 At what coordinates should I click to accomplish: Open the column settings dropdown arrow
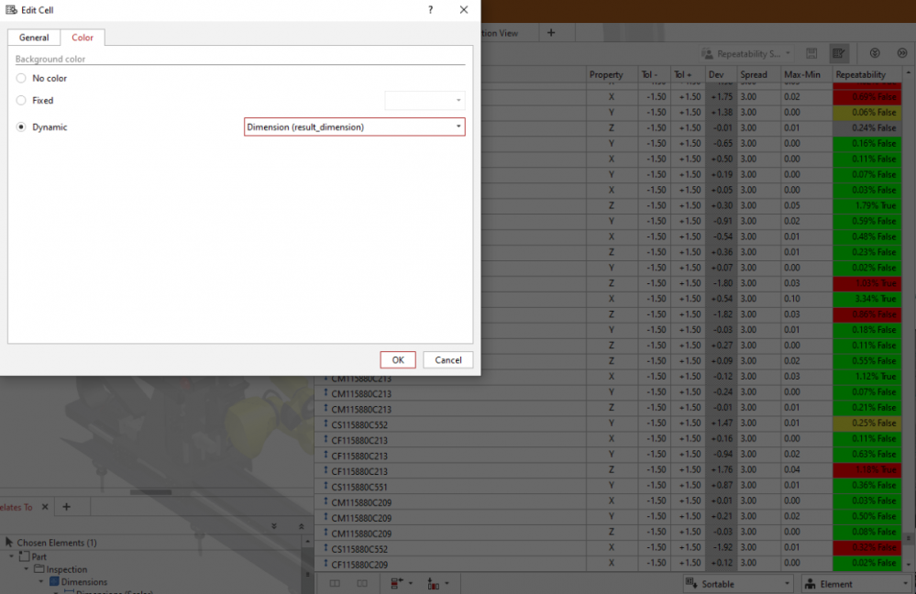pyautogui.click(x=447, y=584)
